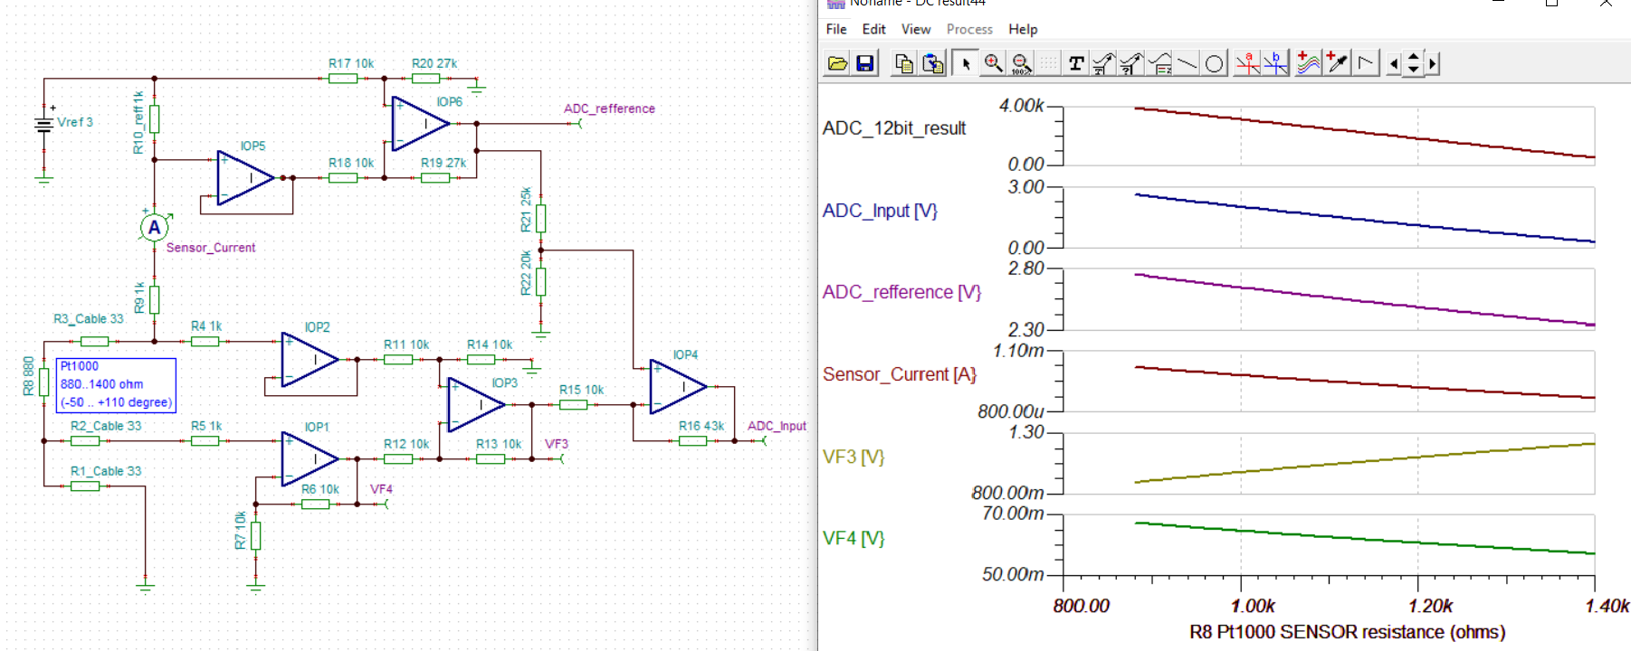The image size is (1631, 651).
Task: Click the 'R17 10k' resistor label
Action: click(351, 63)
